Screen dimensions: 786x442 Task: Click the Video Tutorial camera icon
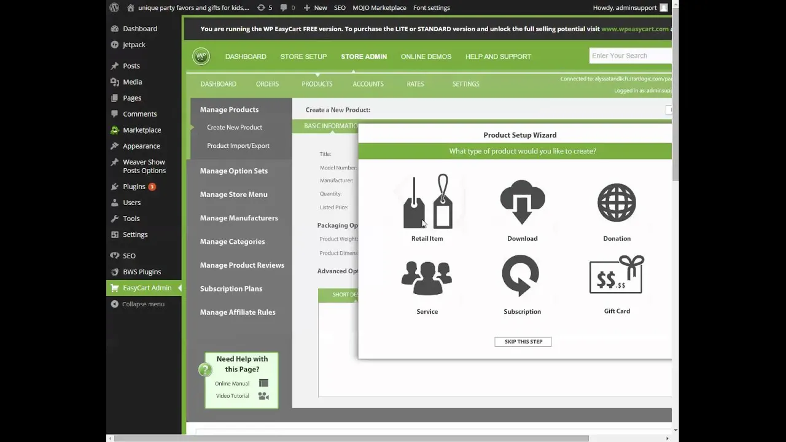[x=263, y=396]
